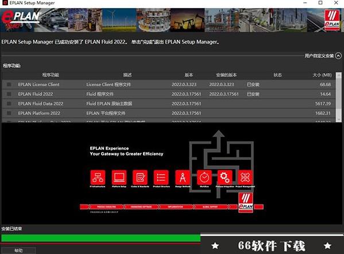Click the 描述 column header

(x=127, y=75)
